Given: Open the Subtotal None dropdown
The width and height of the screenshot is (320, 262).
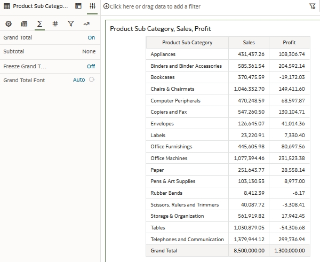Looking at the screenshot, I should 89,52.
